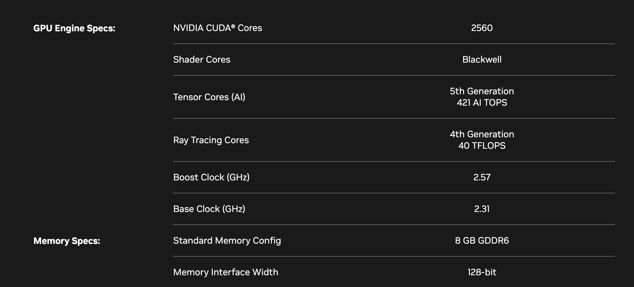Viewport: 634px width, 287px height.
Task: Select the Tensor Cores (AI) label
Action: coord(209,97)
